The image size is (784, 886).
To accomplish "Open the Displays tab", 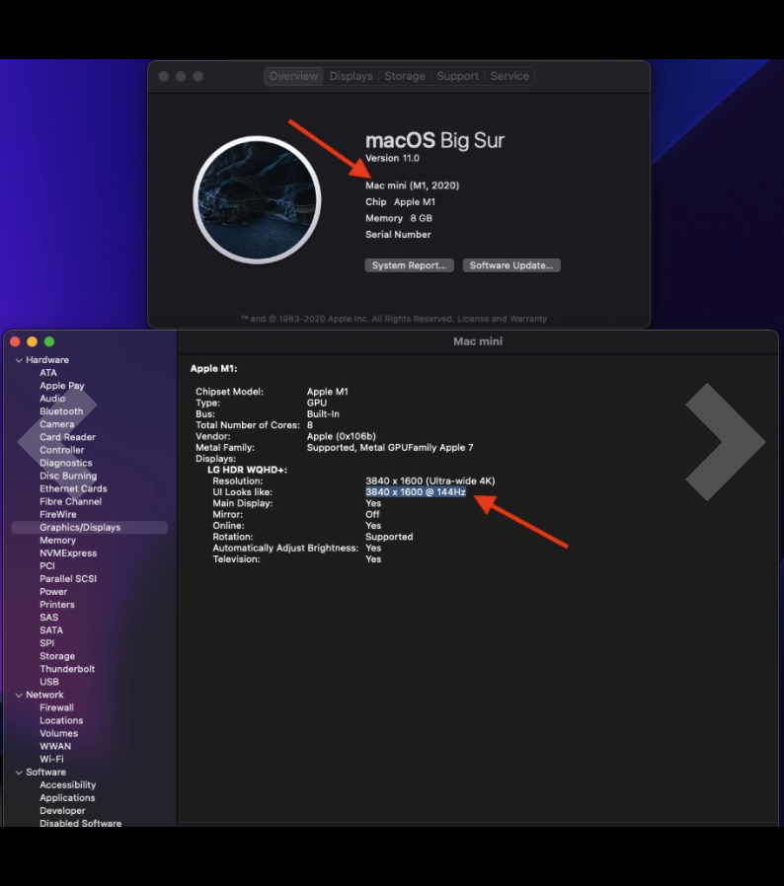I will [x=351, y=76].
